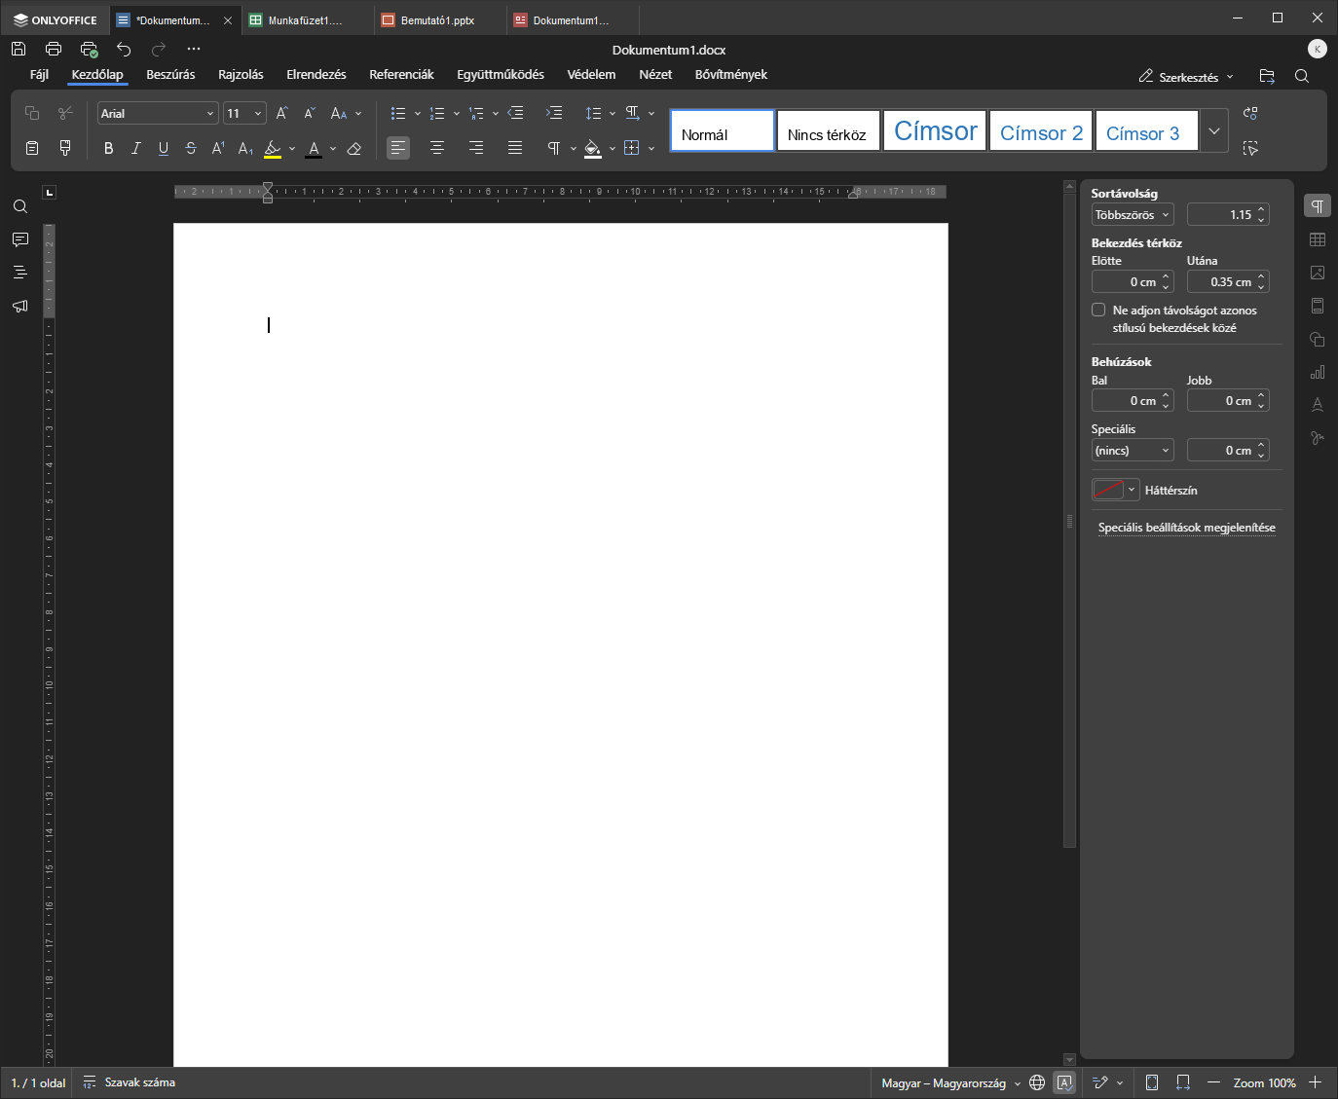
Task: Expand the bullet list options arrow
Action: coord(418,114)
